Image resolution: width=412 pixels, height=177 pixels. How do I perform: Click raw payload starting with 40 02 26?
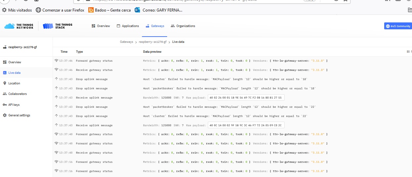coord(246,98)
